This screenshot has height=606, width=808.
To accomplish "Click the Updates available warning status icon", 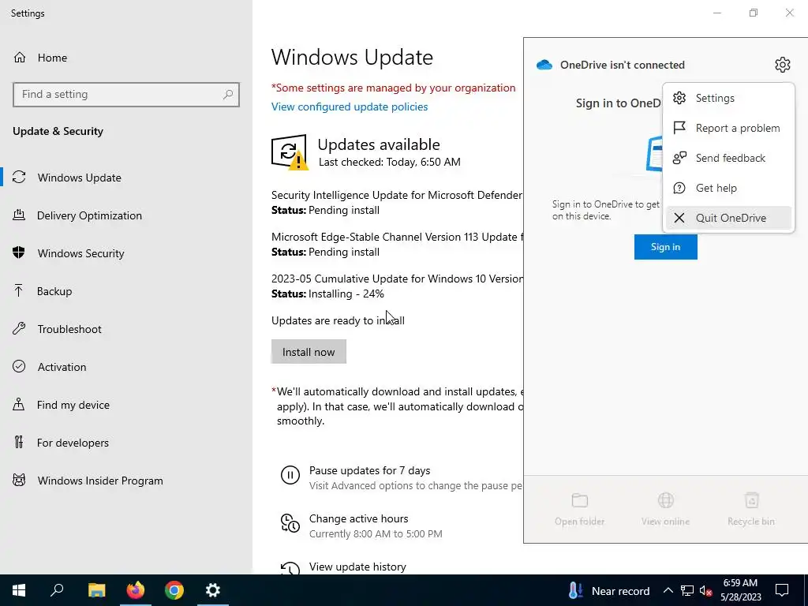I will click(290, 152).
